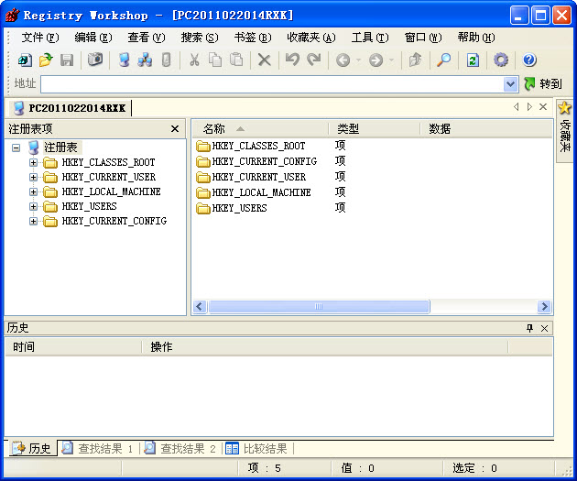Screen dimensions: 577x481
Task: Open the address bar dropdown arrow
Action: point(511,83)
